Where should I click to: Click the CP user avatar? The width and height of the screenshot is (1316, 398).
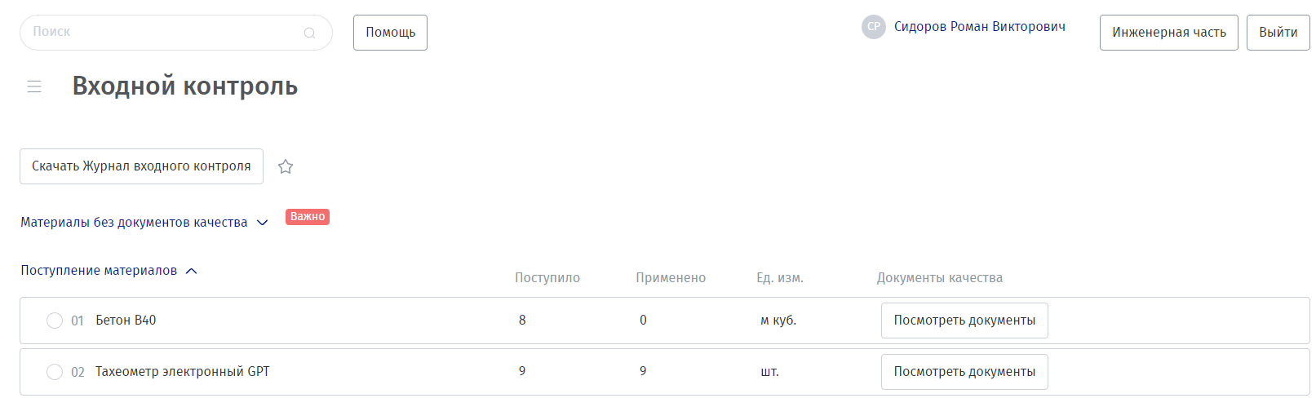[873, 27]
